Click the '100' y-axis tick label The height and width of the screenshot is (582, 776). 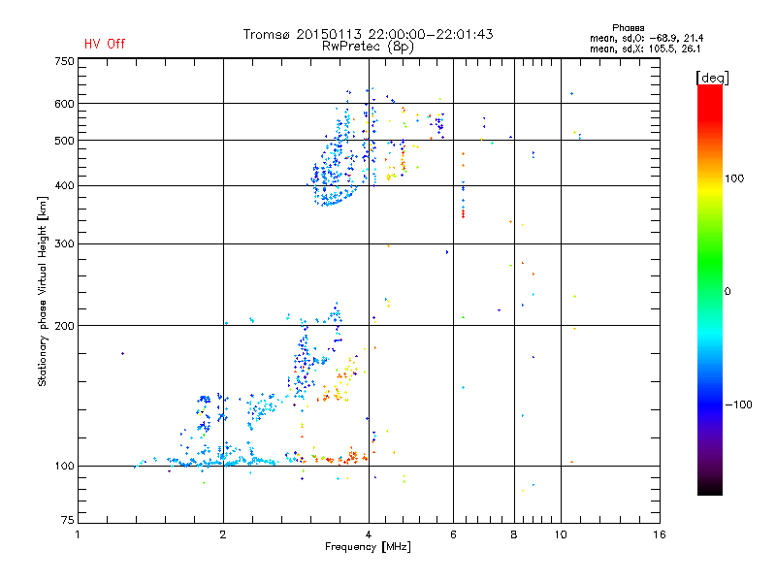tap(65, 466)
